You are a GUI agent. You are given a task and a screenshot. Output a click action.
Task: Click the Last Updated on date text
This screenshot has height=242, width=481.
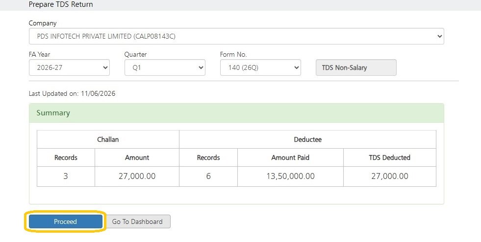click(x=72, y=93)
